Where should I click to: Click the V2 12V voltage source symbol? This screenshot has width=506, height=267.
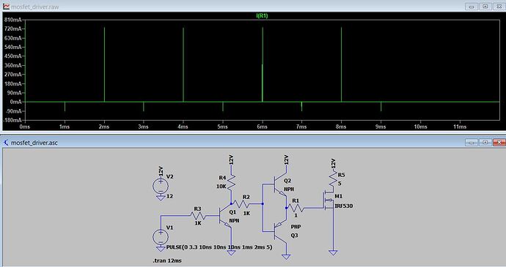coord(161,186)
